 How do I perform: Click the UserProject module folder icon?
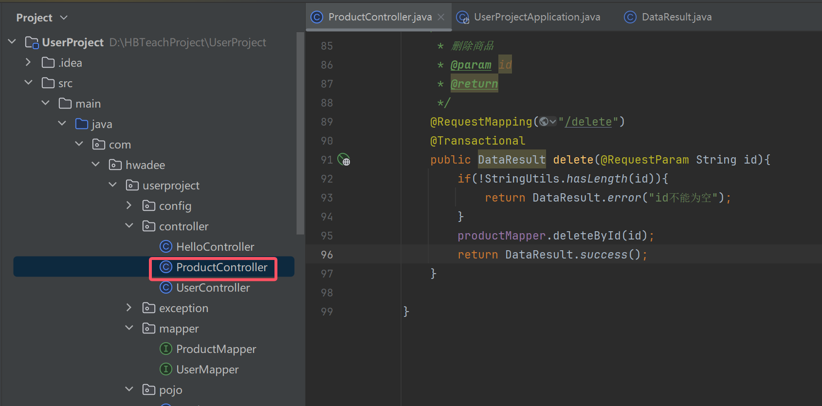(32, 42)
